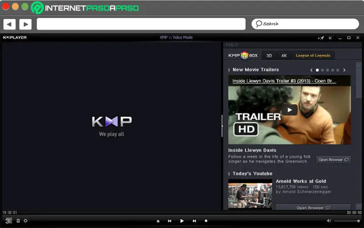This screenshot has width=364, height=228.
Task: Click the compact mode arrow icon in title bar
Action: 330,38
